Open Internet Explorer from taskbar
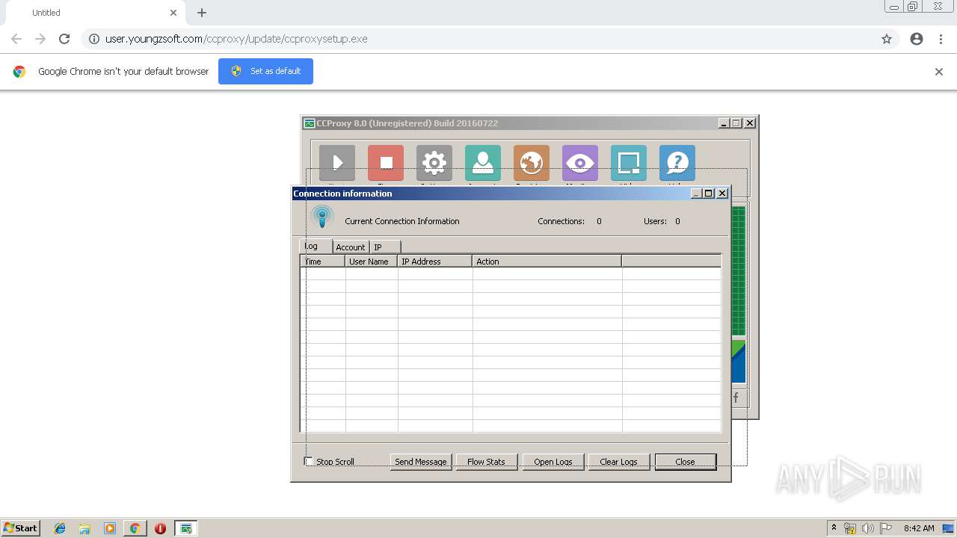 pos(60,528)
